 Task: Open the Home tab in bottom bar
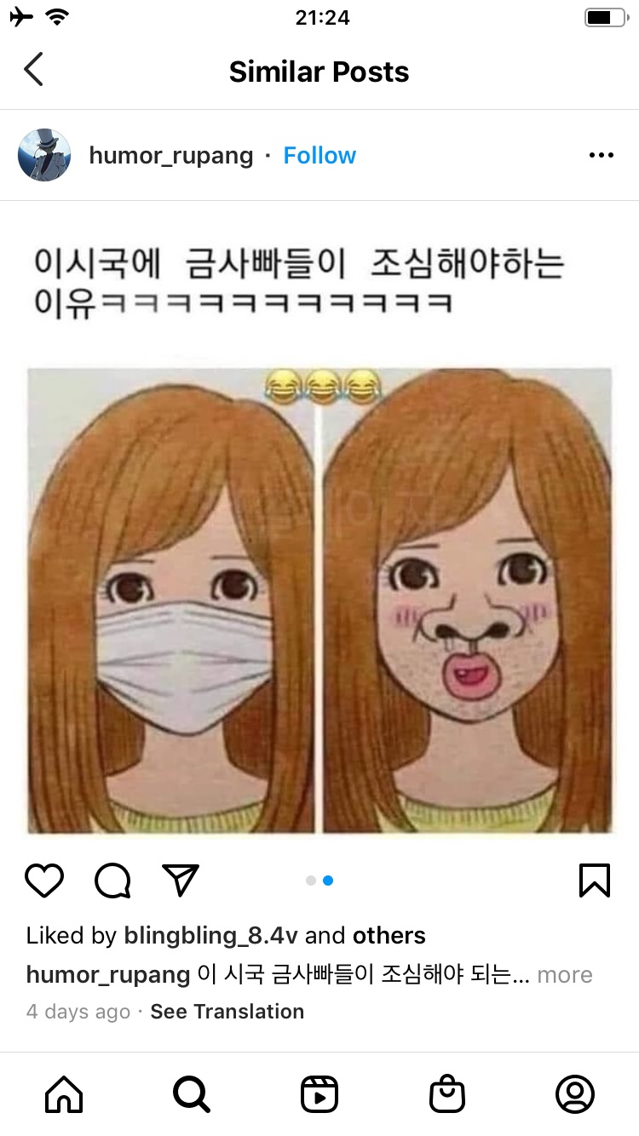click(x=64, y=1093)
